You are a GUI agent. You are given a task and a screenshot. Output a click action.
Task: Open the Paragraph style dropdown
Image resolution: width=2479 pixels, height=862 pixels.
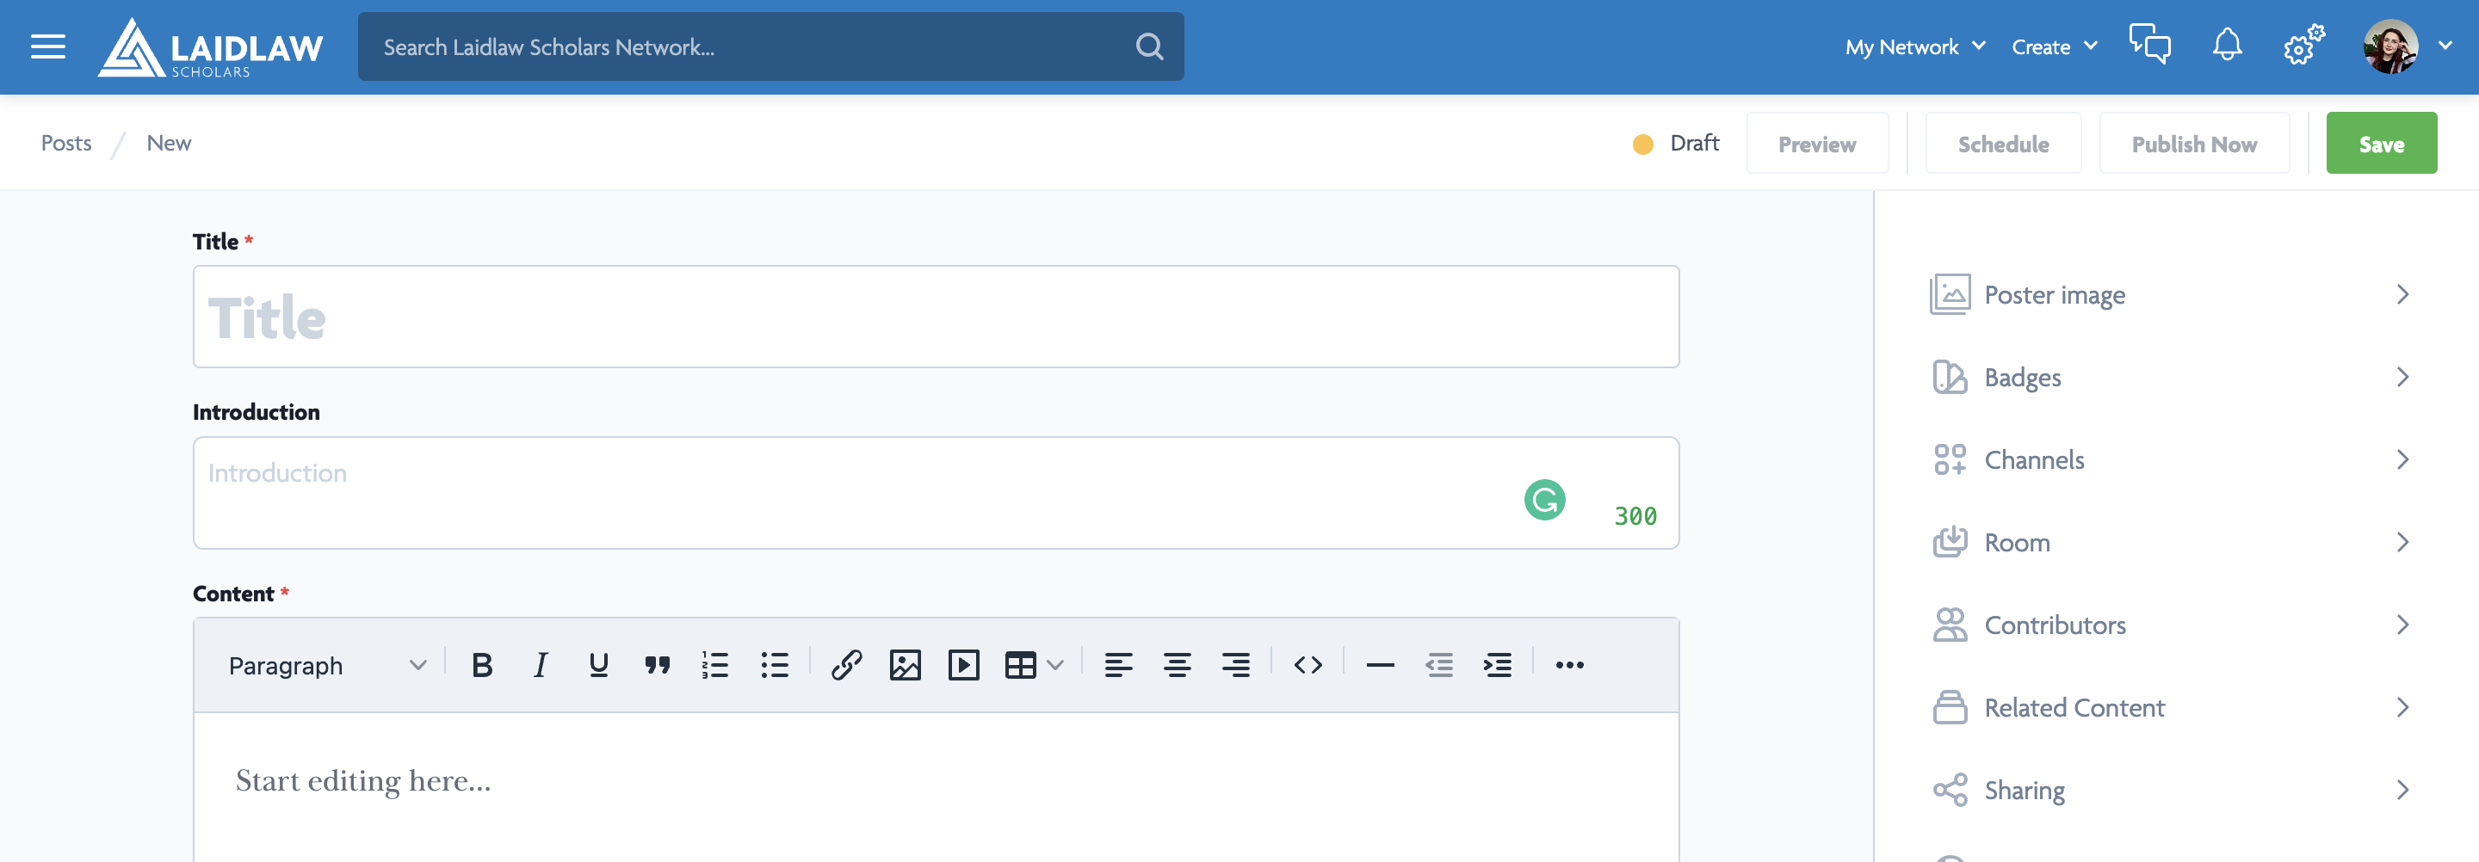326,666
